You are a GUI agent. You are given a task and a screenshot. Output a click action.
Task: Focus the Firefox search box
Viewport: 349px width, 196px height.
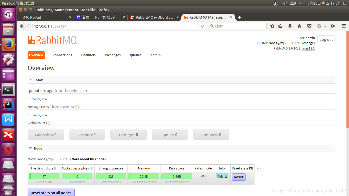point(238,26)
